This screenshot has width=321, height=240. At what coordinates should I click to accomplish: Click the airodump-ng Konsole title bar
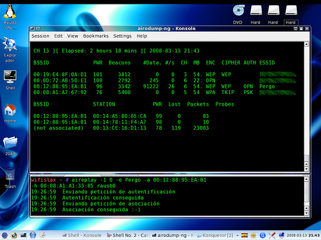[x=166, y=29]
